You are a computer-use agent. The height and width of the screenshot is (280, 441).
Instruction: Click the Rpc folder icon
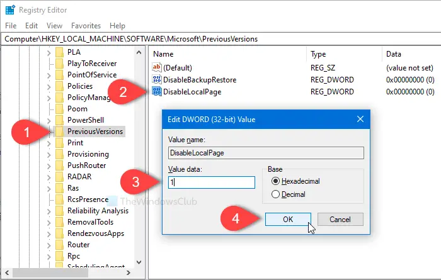pos(59,256)
